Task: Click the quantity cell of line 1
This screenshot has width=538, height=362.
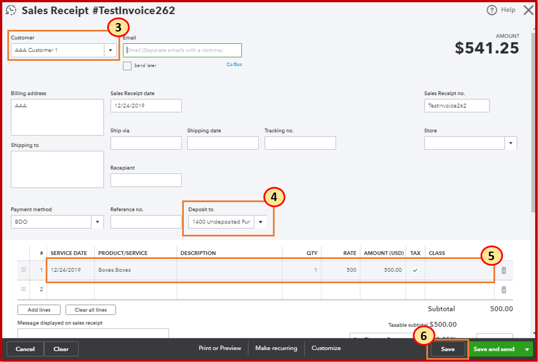Action: [x=302, y=270]
